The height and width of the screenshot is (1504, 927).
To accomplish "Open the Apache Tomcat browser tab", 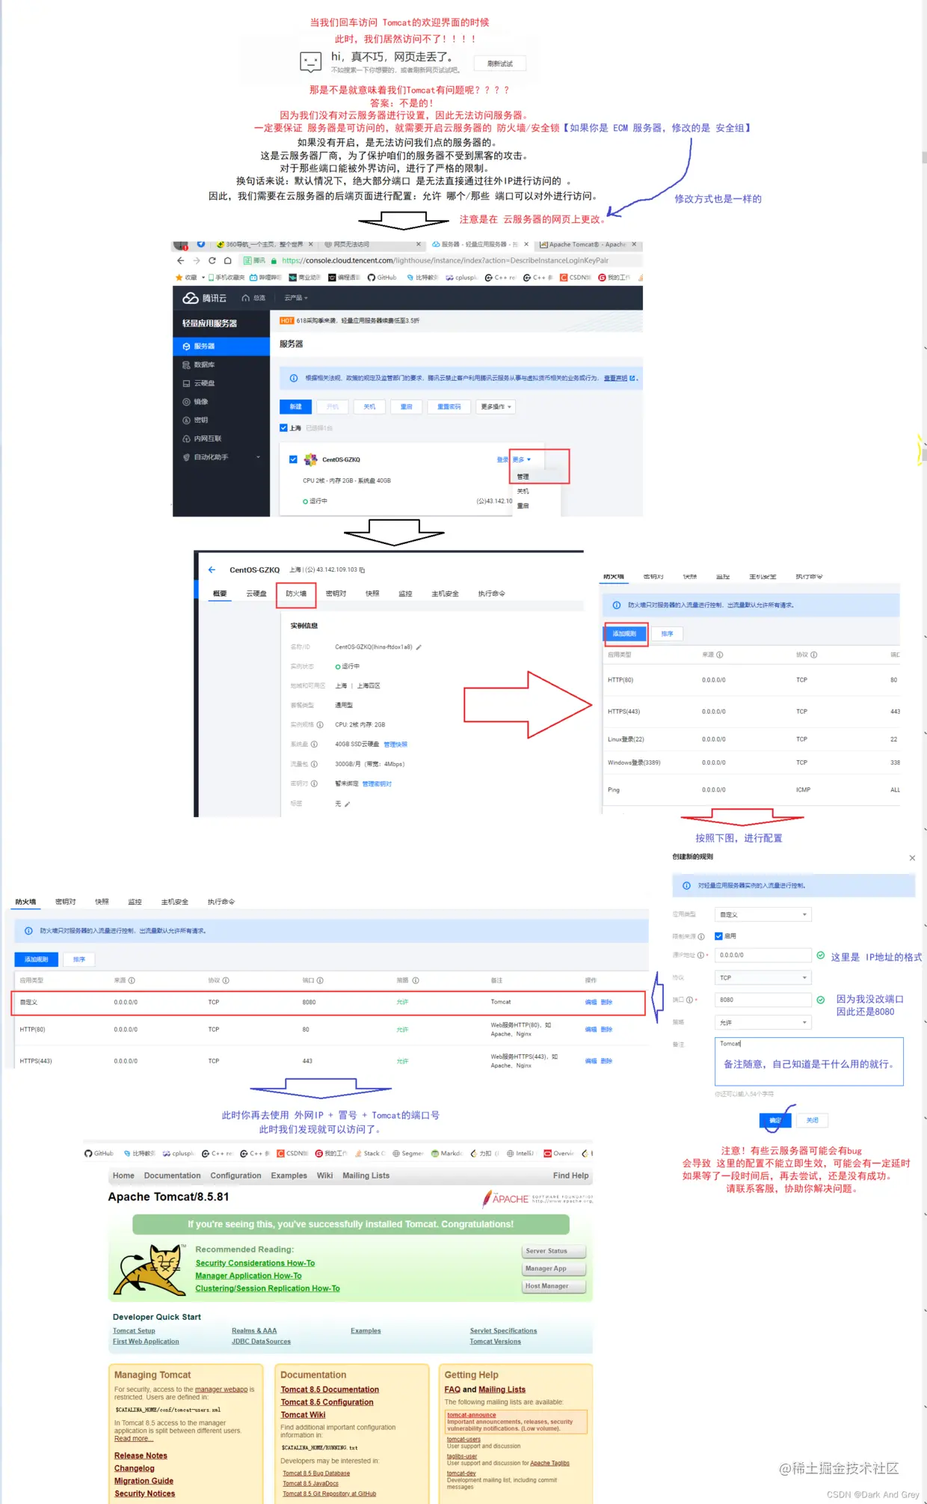I will point(587,245).
